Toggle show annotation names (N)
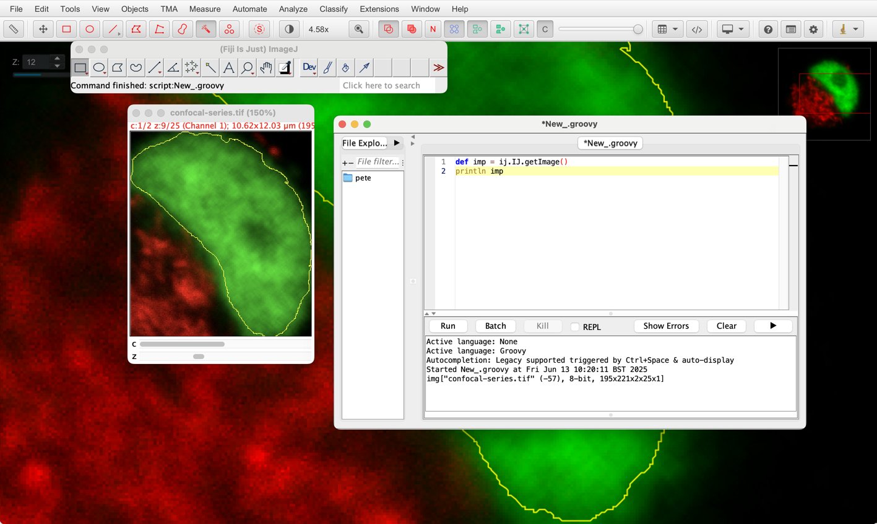This screenshot has width=877, height=524. [433, 29]
